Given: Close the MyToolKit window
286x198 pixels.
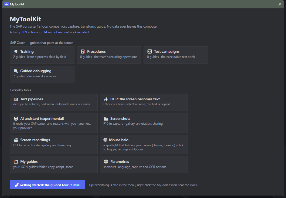Looking at the screenshot, I should coord(280,4).
